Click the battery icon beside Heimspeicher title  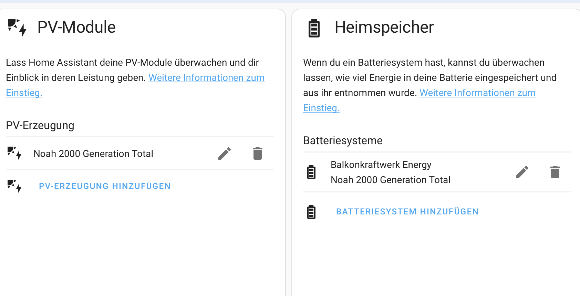coord(314,28)
